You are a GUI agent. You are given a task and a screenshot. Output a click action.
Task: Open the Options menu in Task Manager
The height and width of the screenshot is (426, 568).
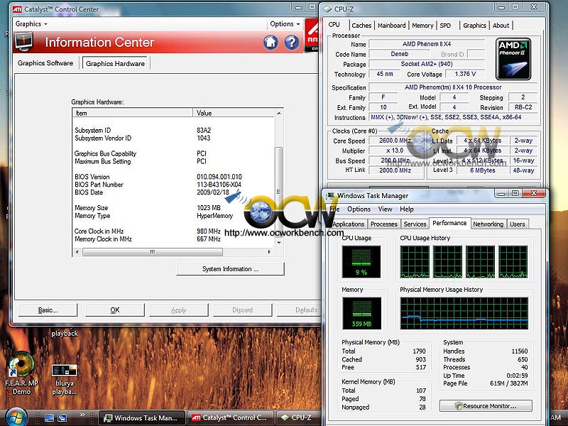click(359, 209)
